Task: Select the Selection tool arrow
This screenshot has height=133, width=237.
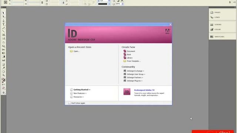Action: click(x=3, y=13)
